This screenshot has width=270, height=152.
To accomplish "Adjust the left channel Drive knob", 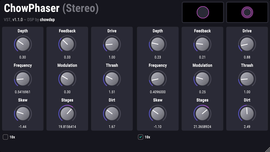I will 112,44.
